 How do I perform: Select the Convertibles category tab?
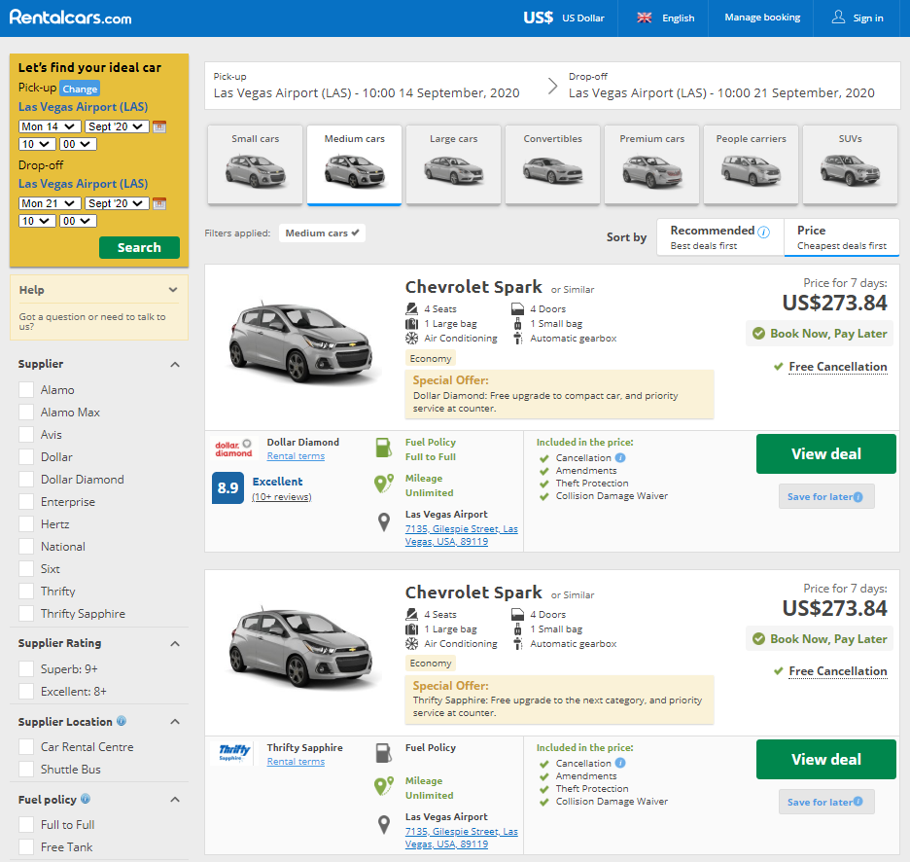click(x=552, y=165)
